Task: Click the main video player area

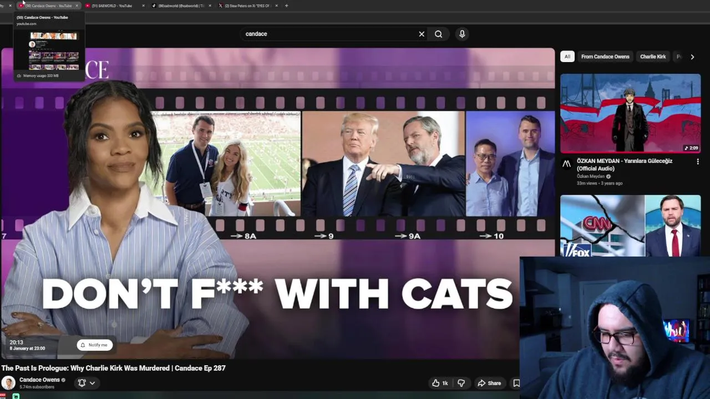Action: coord(277,203)
